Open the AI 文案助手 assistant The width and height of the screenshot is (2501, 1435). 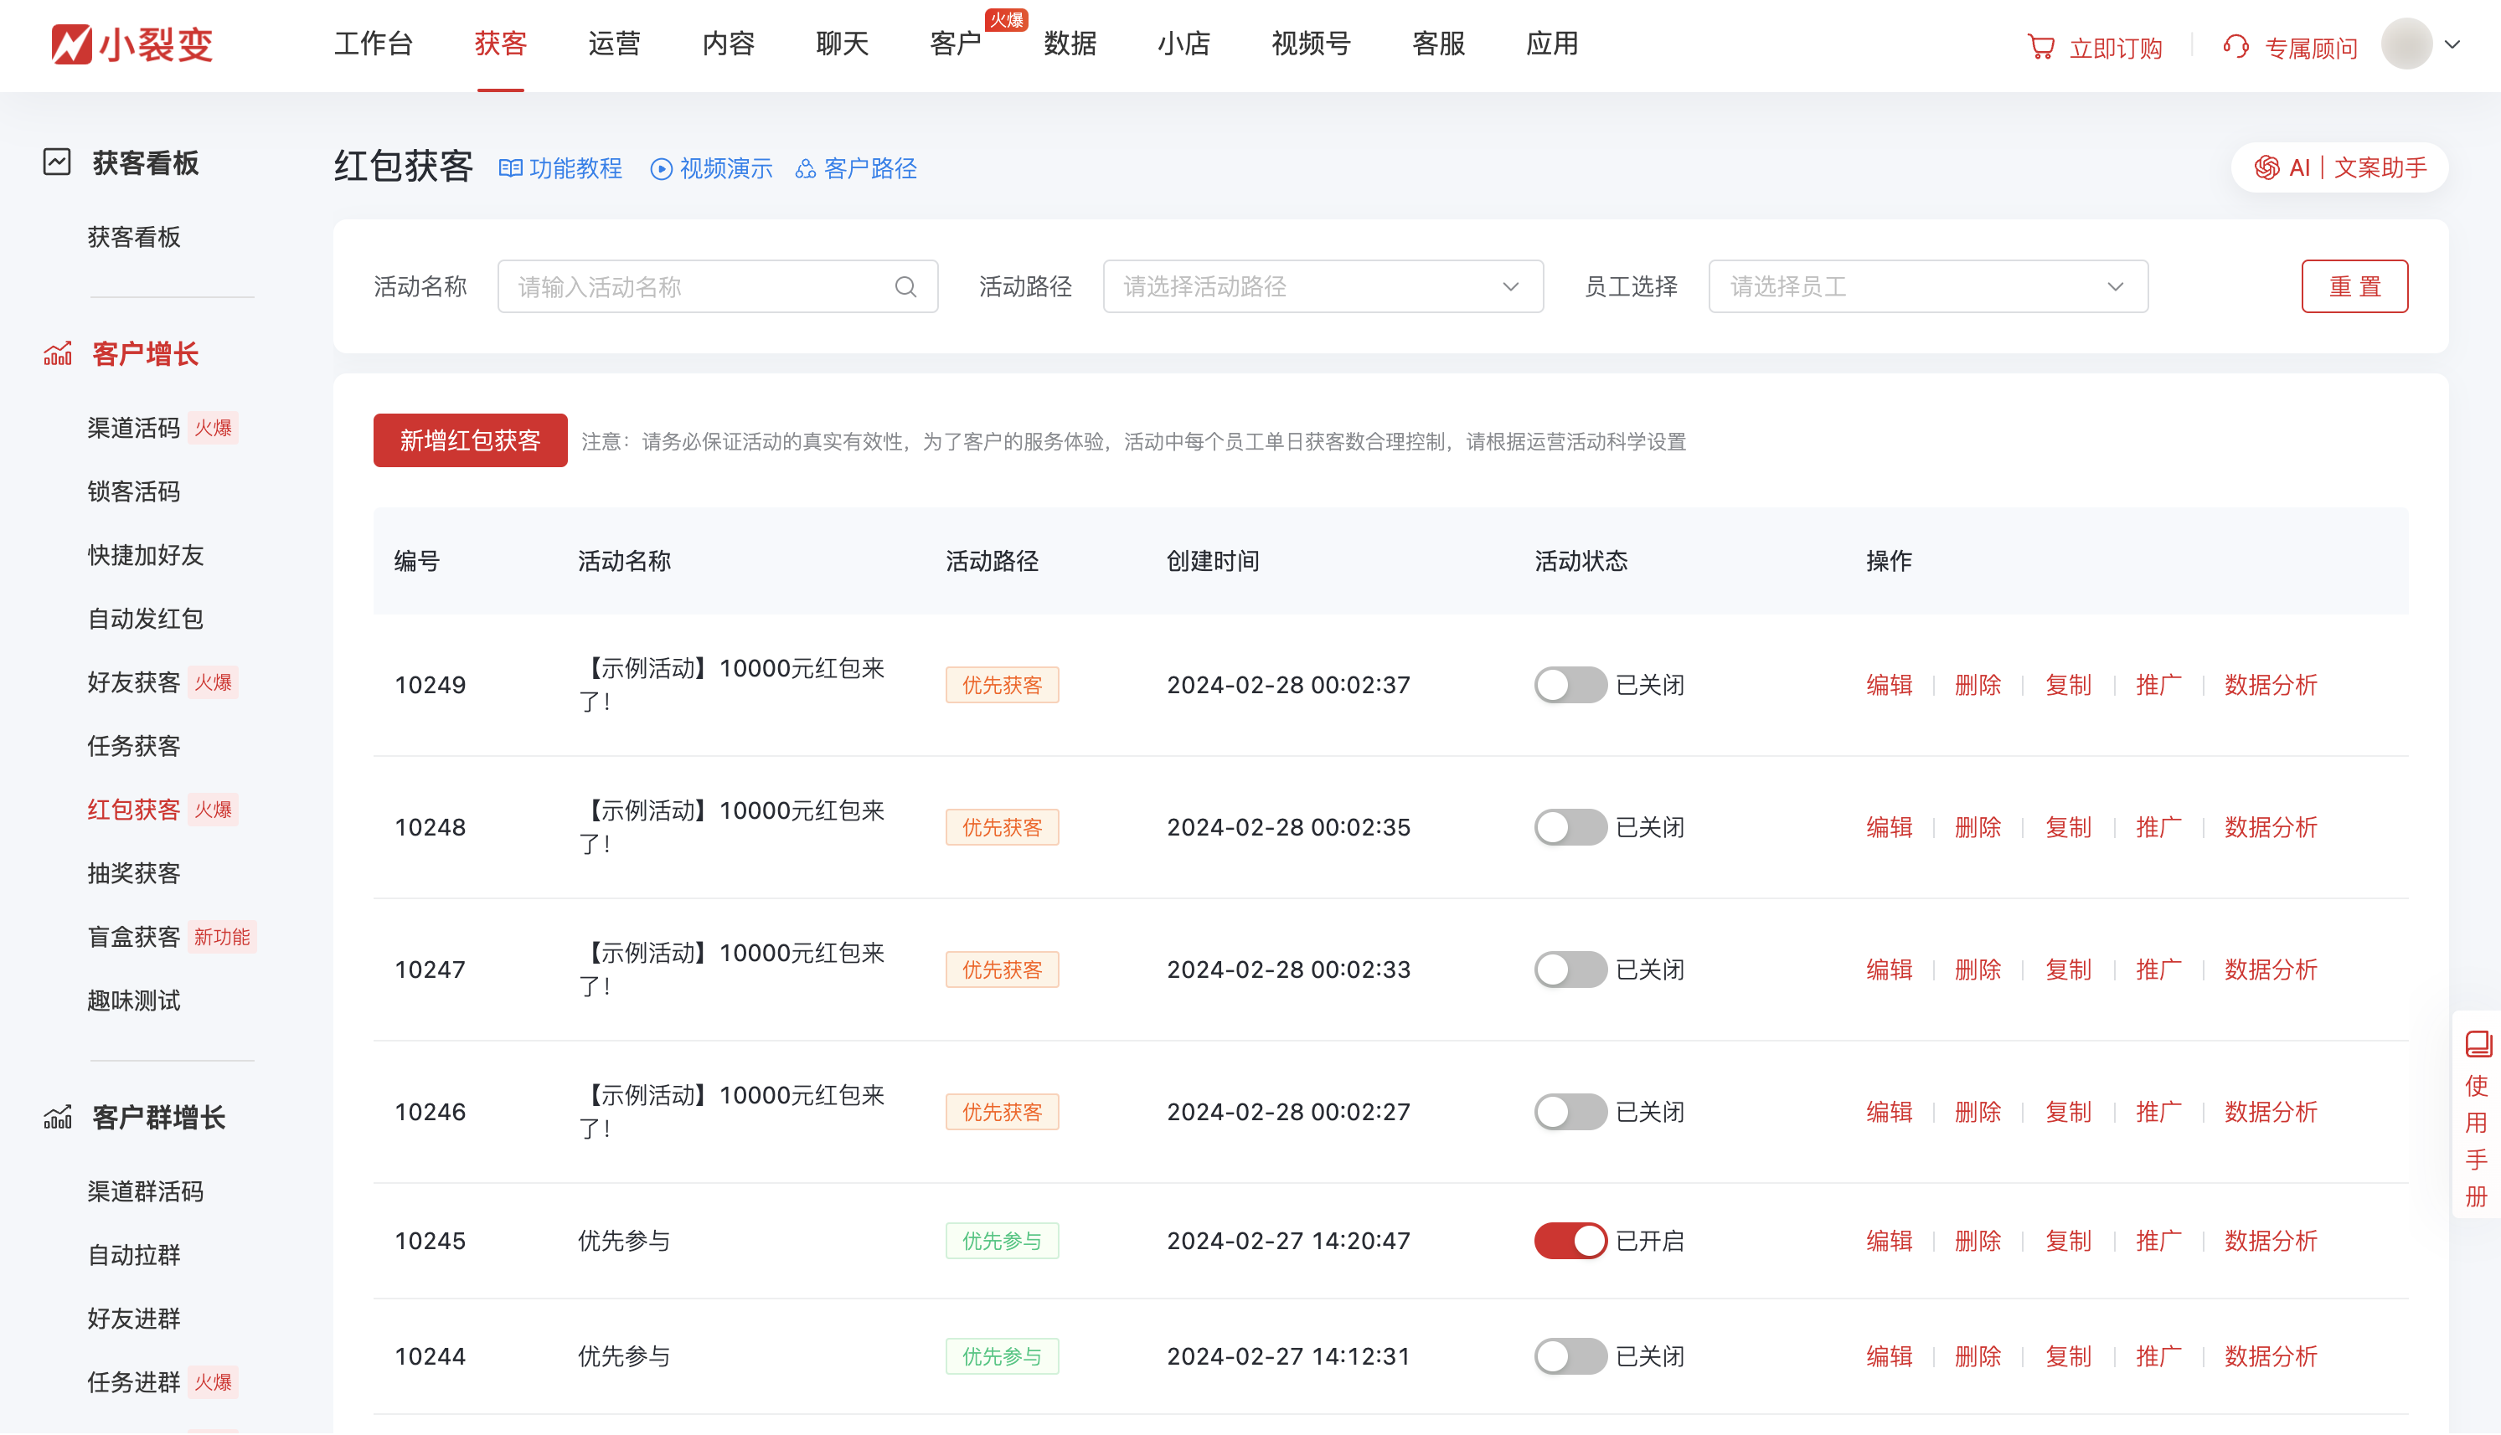point(2338,167)
